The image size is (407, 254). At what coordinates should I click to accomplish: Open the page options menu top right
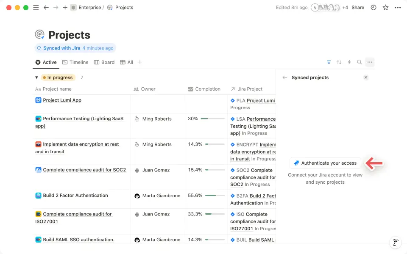[397, 7]
